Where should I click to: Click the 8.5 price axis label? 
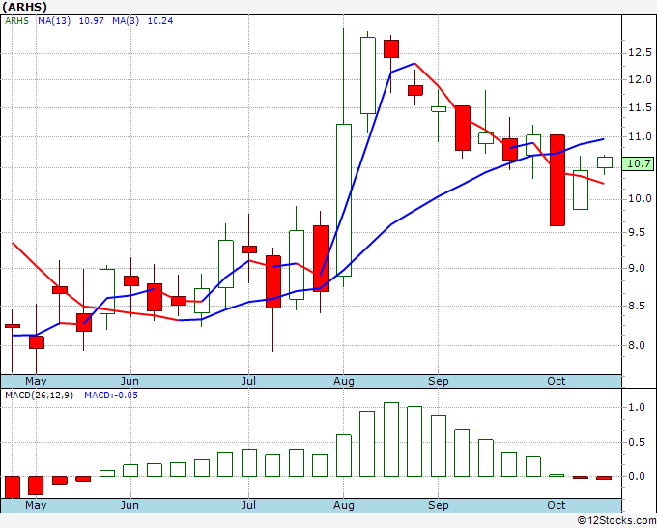[637, 307]
